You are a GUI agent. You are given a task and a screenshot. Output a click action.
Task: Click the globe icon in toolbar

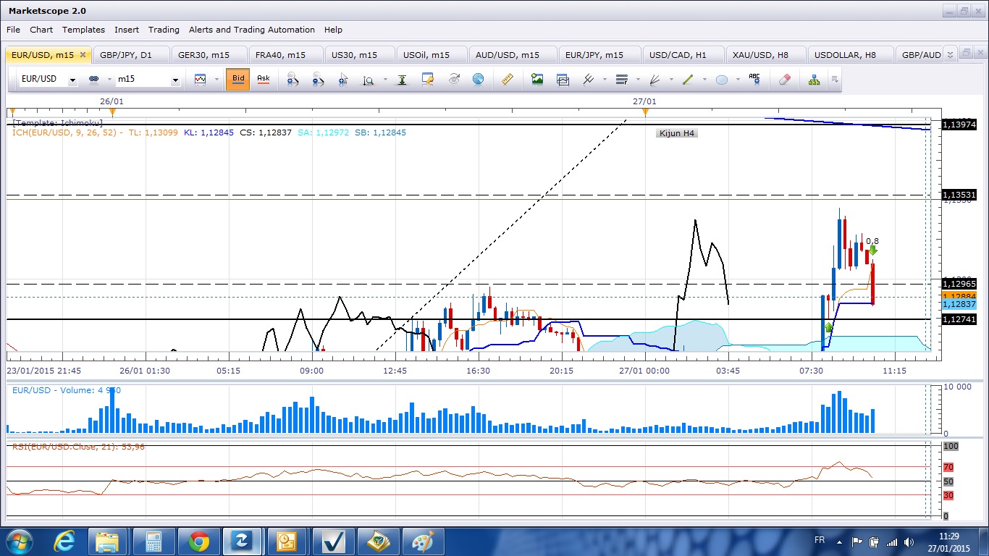478,80
